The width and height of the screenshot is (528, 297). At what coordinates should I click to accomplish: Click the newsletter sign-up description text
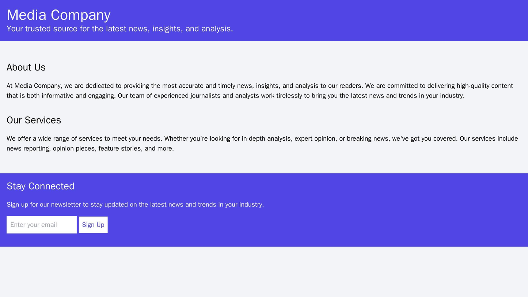(135, 205)
